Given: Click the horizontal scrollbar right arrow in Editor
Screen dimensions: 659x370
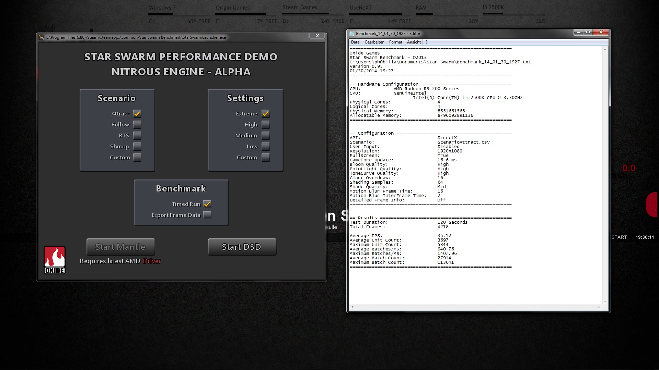Looking at the screenshot, I should coord(599,307).
